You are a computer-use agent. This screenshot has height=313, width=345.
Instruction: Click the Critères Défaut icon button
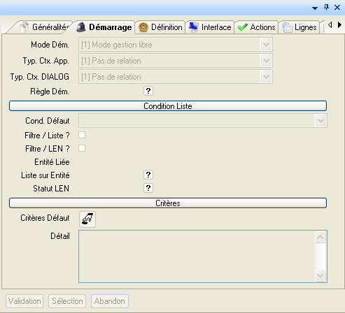click(87, 219)
